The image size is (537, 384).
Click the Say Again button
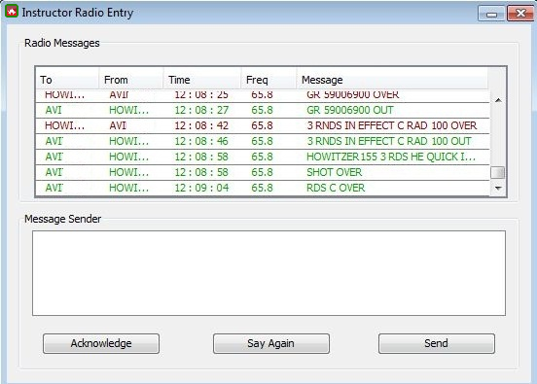(x=270, y=343)
